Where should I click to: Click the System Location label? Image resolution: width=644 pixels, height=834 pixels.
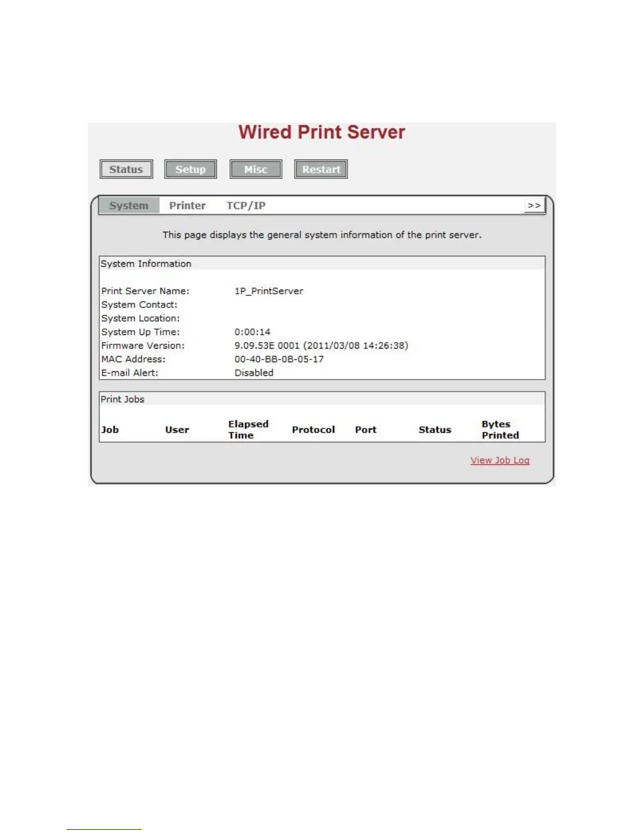(x=140, y=319)
